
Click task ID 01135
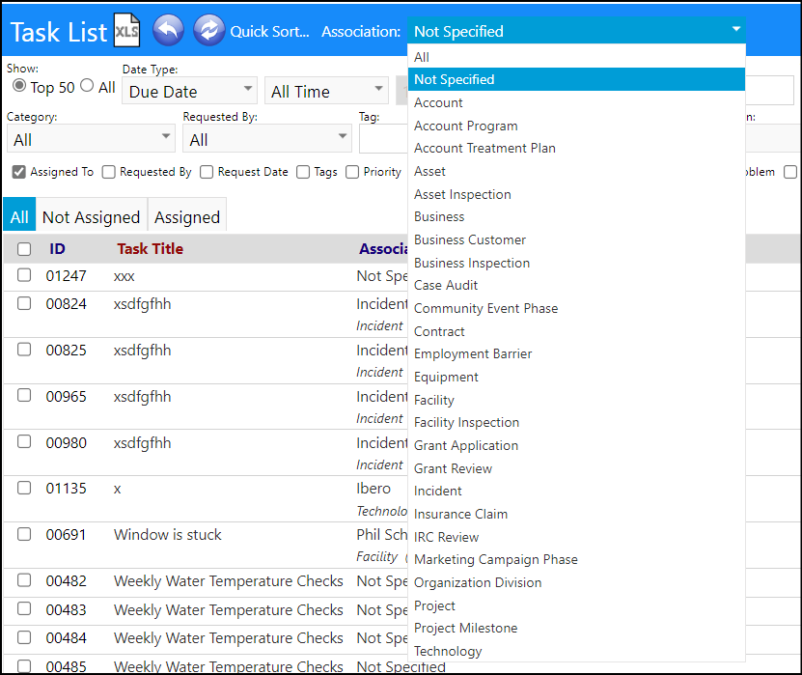click(66, 489)
